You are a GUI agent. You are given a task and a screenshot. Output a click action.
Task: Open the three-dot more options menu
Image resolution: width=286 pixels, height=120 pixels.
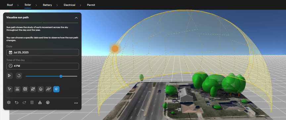pos(76,103)
